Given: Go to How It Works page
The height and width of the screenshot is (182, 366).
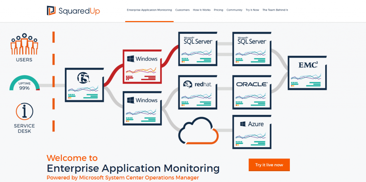Looking at the screenshot, I should pyautogui.click(x=202, y=10).
